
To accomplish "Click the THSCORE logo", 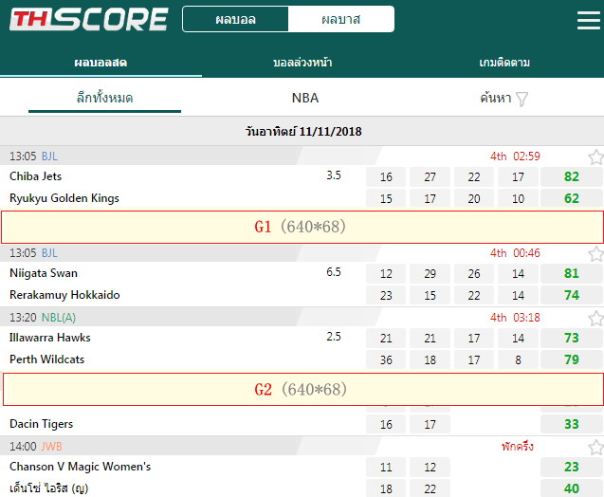I will point(88,19).
